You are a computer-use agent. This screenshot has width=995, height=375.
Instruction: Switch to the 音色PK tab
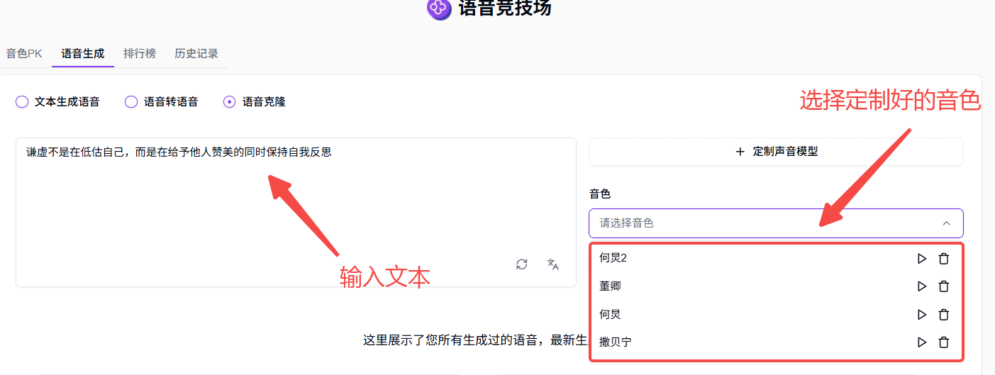pyautogui.click(x=24, y=54)
